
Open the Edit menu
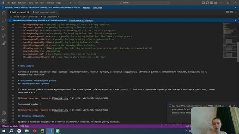[14, 3]
